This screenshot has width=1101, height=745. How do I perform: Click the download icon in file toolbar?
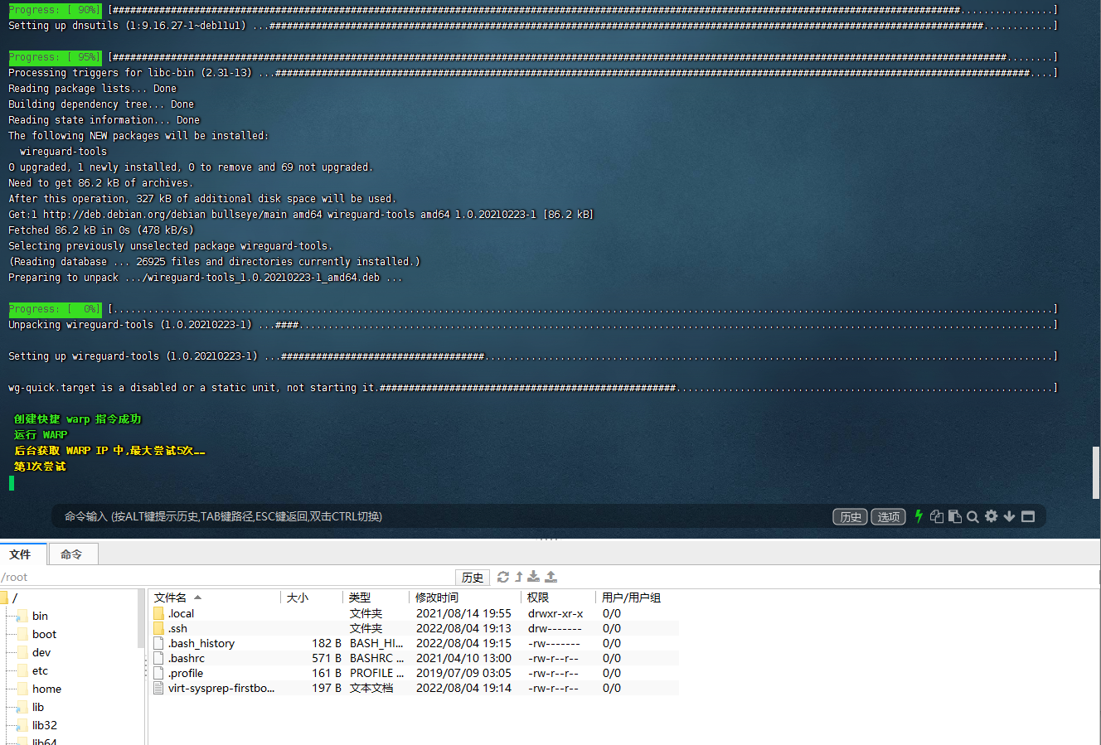tap(534, 577)
